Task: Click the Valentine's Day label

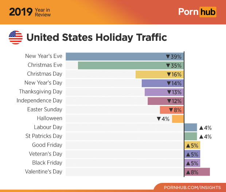Action: (43, 172)
